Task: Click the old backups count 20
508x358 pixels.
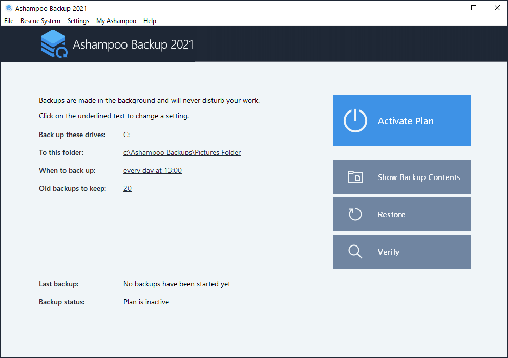Action: click(x=128, y=189)
